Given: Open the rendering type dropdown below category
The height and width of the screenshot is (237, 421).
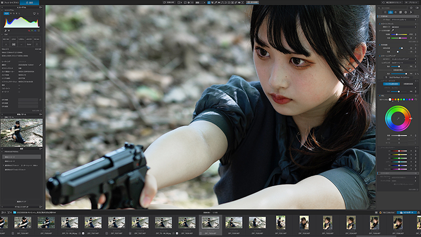Looking at the screenshot, I should point(404,63).
